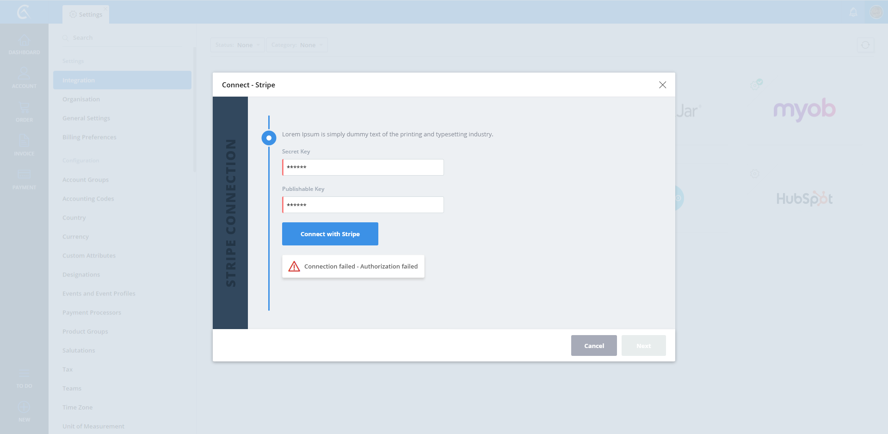Expand the Status filter dropdown

pos(237,45)
